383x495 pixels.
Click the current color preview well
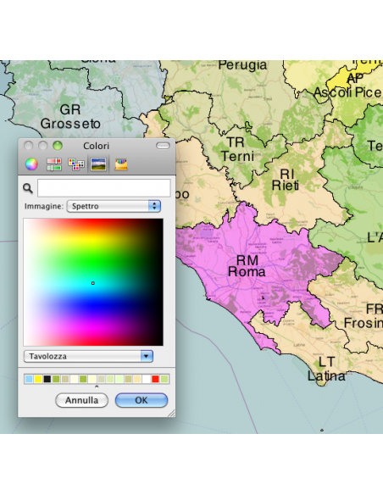pos(104,188)
